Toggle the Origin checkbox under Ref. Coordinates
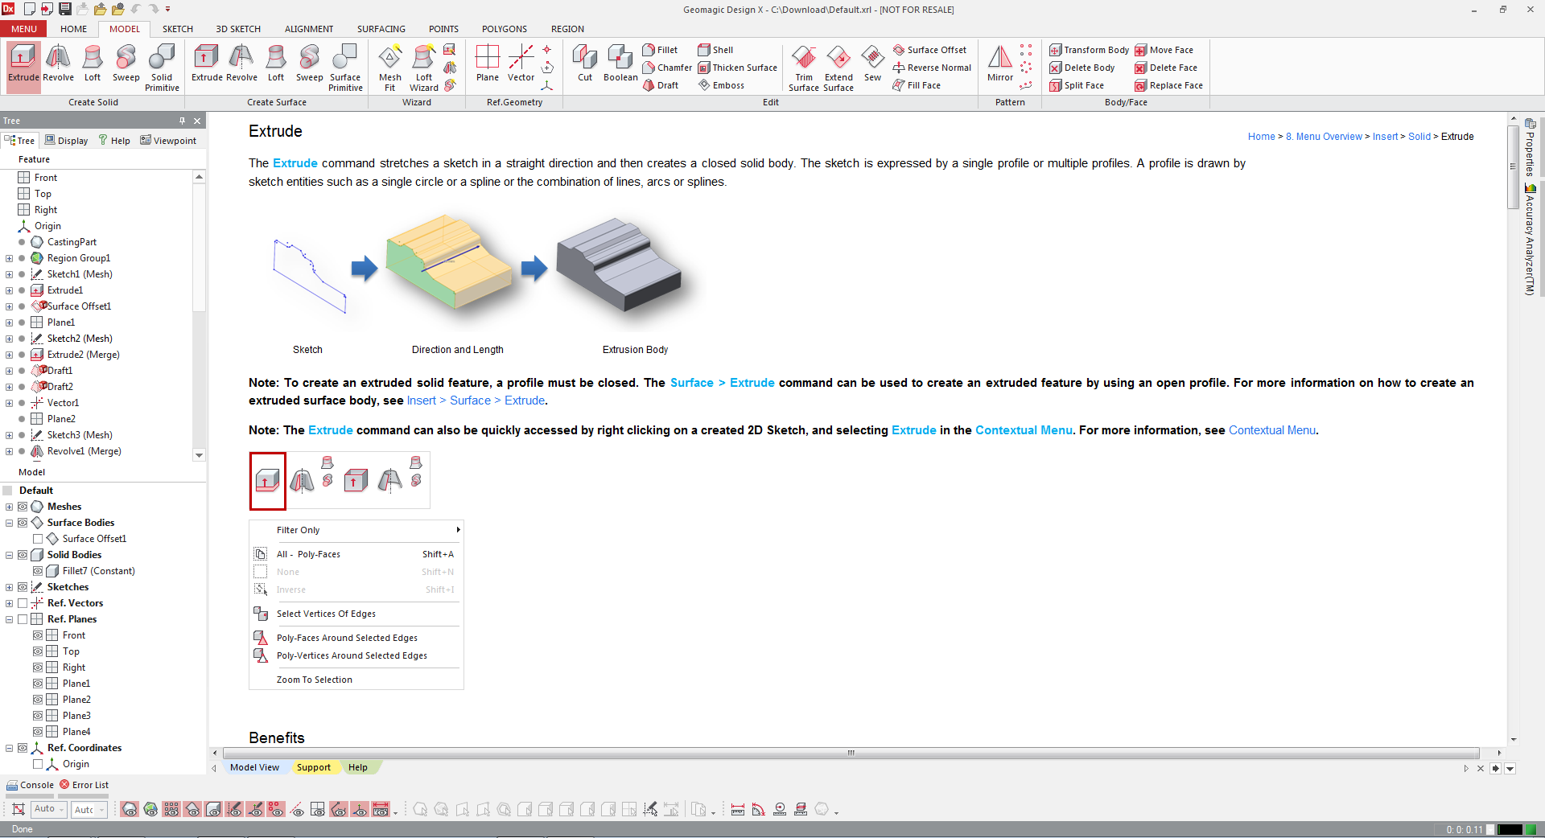This screenshot has width=1545, height=838. [38, 764]
